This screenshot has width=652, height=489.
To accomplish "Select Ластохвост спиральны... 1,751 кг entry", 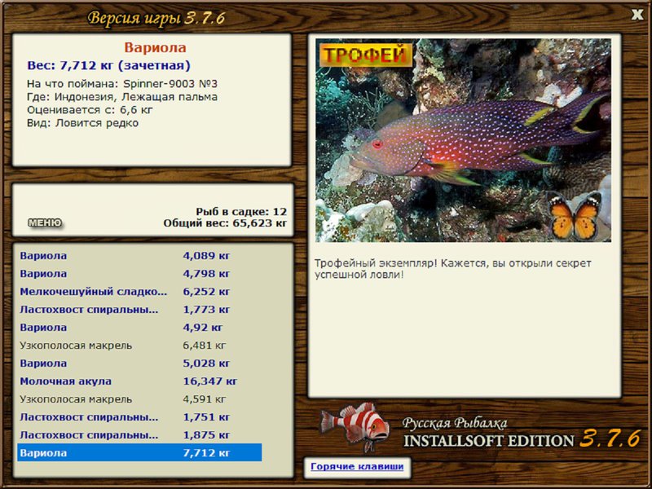I will click(x=139, y=416).
